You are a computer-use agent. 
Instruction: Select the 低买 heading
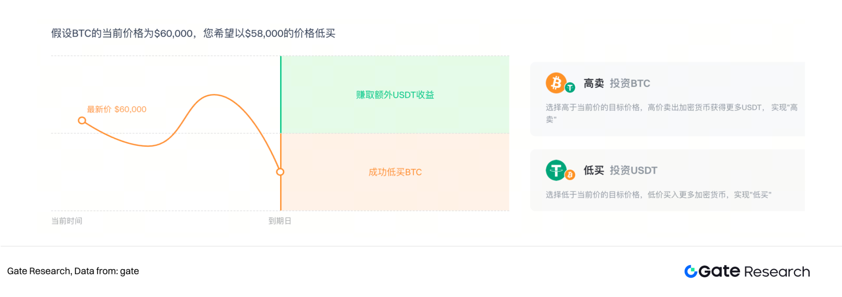593,170
